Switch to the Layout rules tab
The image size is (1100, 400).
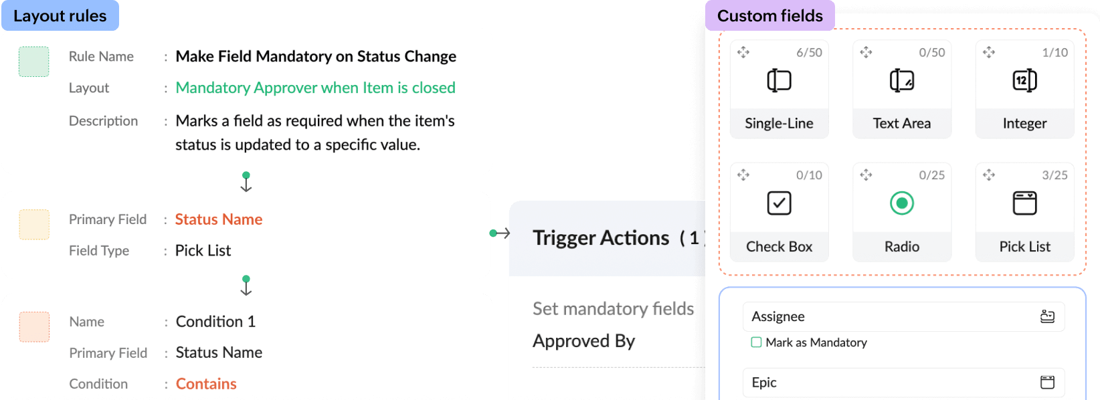point(60,16)
